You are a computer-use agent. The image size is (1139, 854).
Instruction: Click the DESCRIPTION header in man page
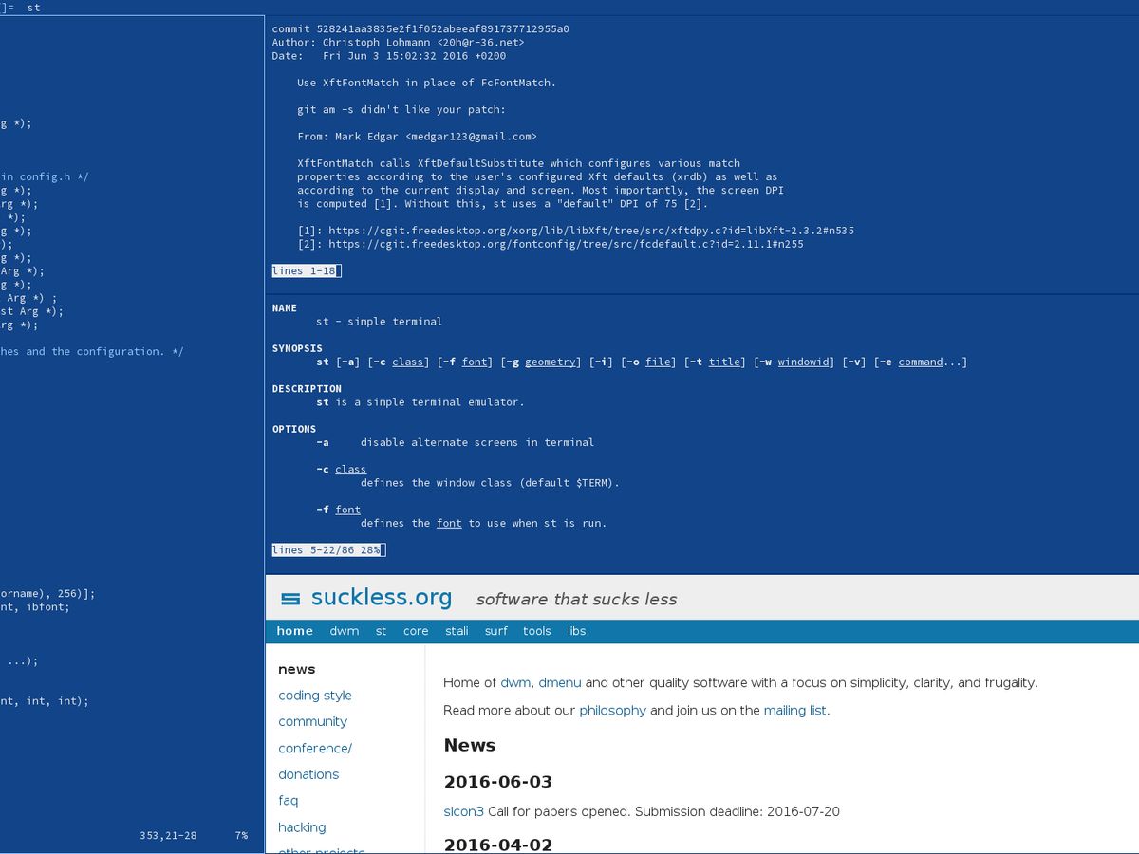(307, 389)
